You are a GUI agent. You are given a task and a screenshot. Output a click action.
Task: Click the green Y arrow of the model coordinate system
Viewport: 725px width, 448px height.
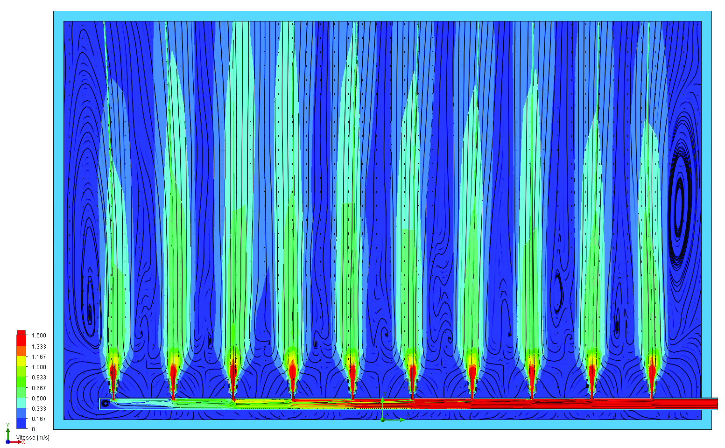(382, 401)
